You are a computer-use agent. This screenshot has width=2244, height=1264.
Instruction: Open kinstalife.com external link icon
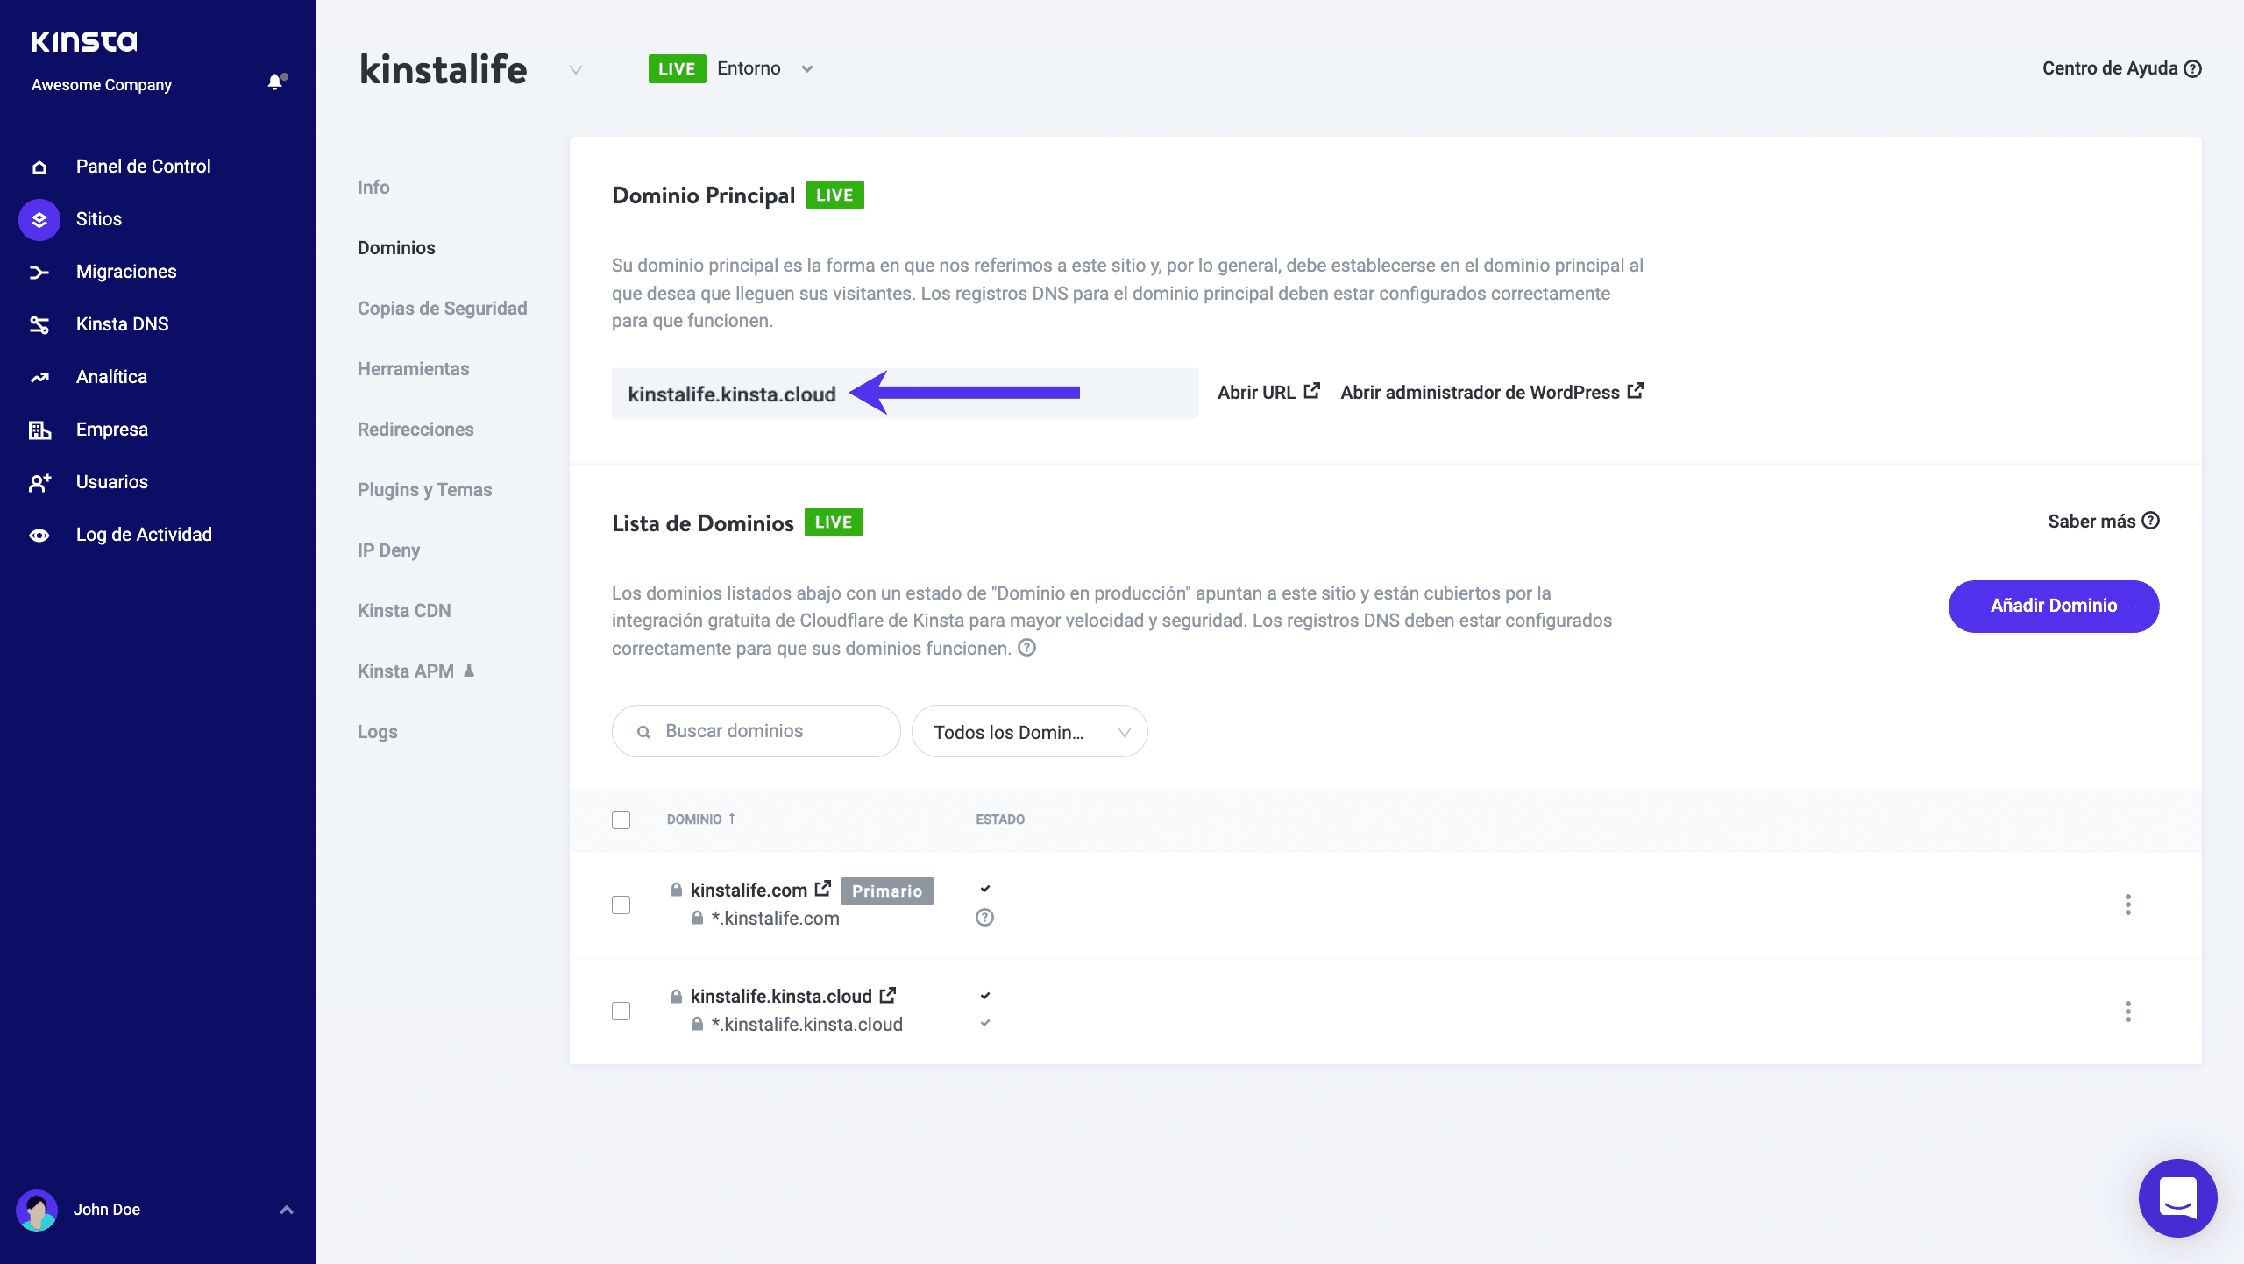(x=822, y=889)
